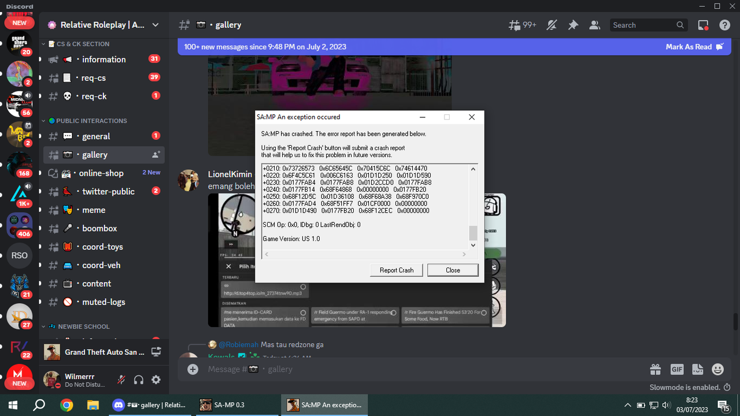Image resolution: width=740 pixels, height=416 pixels.
Task: Open the req-ck channel
Action: [x=103, y=96]
